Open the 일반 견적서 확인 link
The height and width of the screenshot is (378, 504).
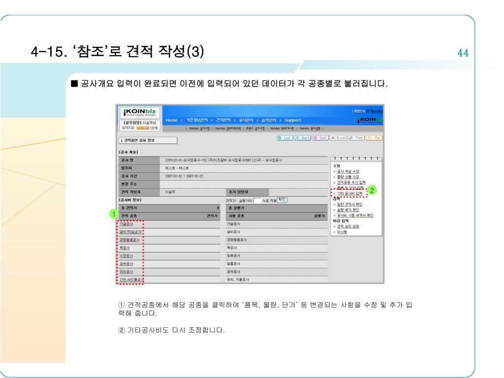click(349, 204)
